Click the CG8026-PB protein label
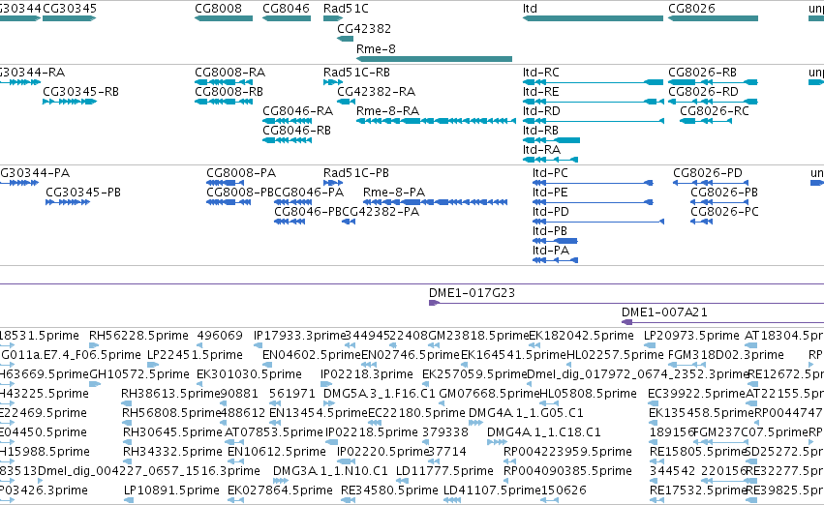 click(x=724, y=193)
